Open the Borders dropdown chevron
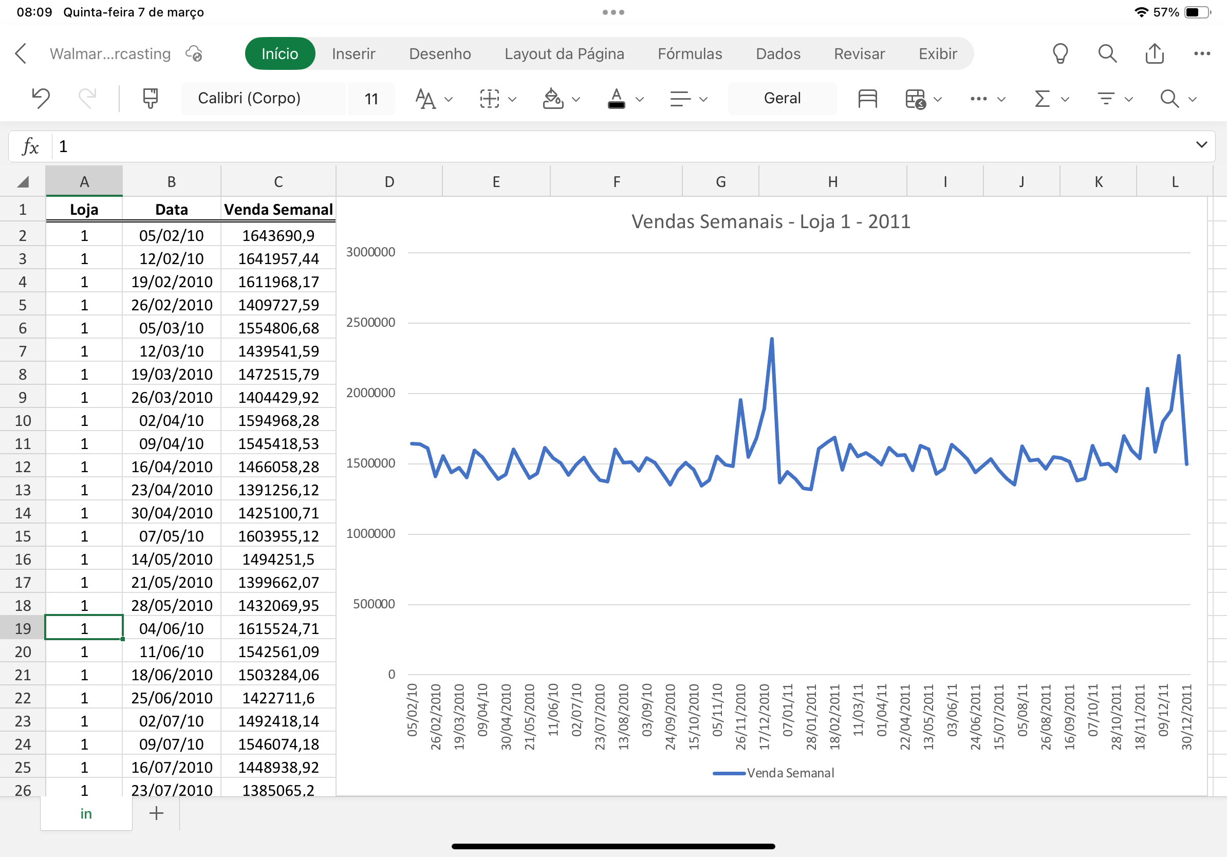 512,99
